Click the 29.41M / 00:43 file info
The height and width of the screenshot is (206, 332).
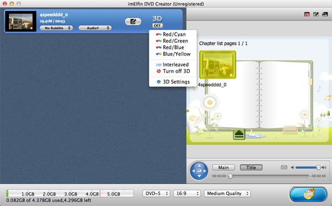52,21
